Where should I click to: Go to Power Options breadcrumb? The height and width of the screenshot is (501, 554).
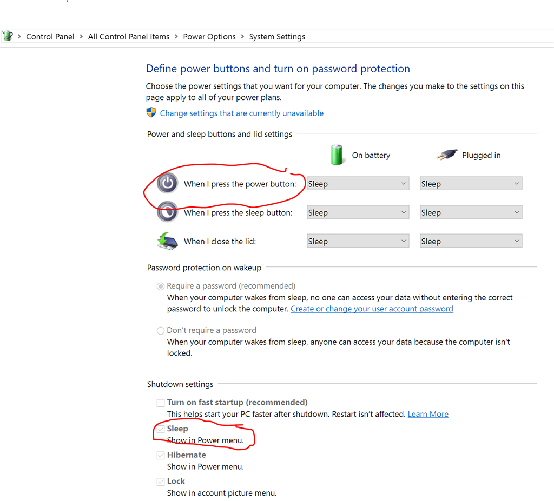click(x=209, y=37)
